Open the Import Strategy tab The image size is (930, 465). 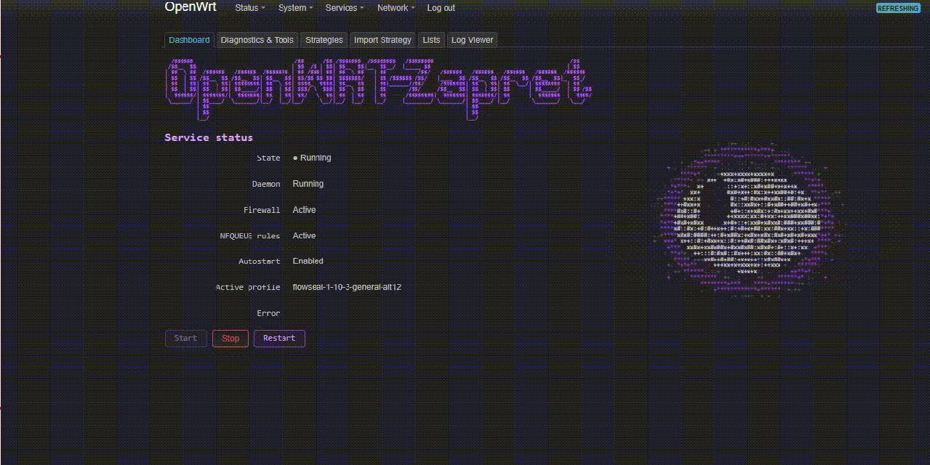(382, 40)
